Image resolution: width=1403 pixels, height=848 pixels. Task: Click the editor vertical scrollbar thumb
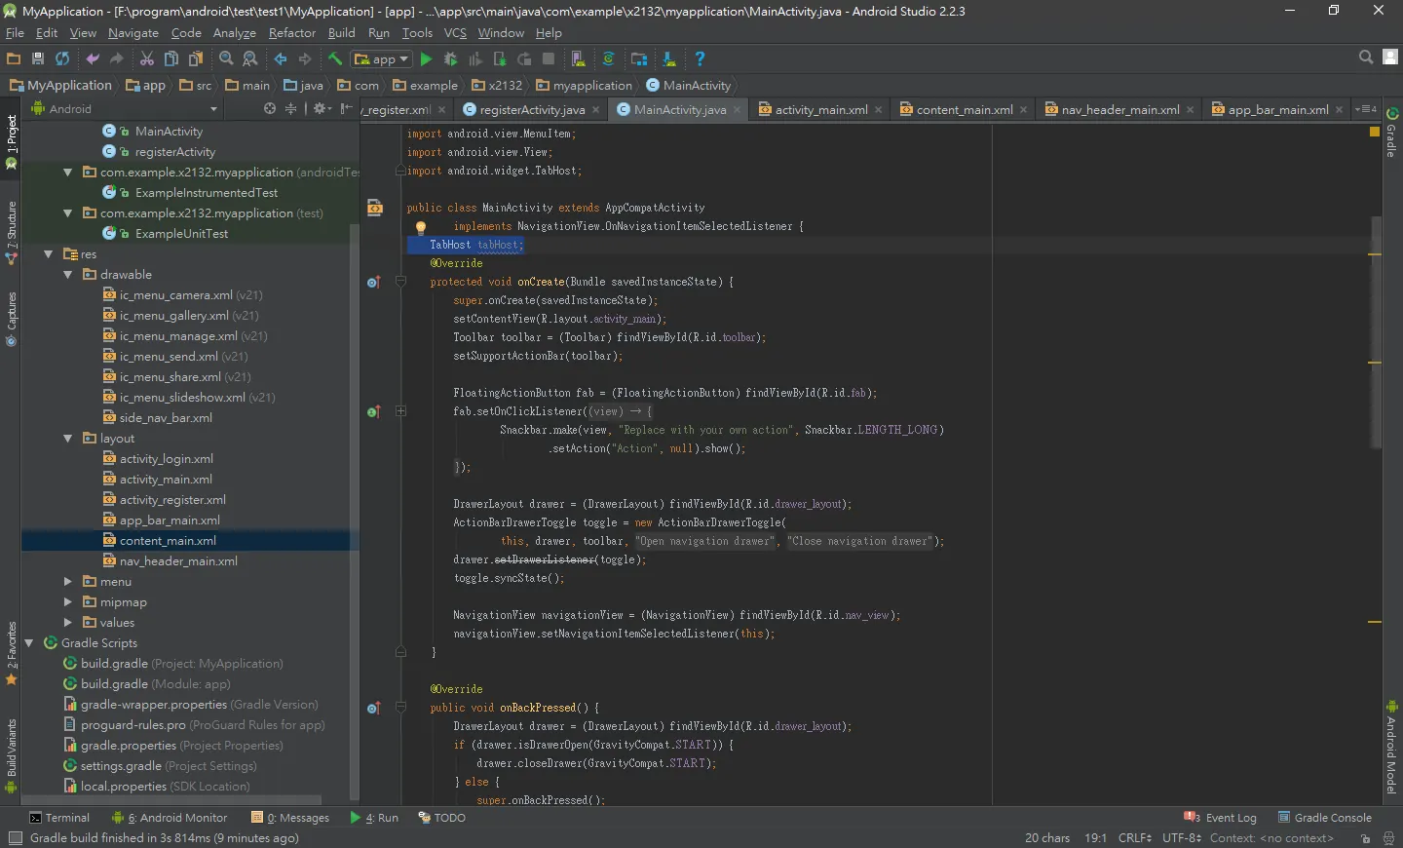point(1376,331)
